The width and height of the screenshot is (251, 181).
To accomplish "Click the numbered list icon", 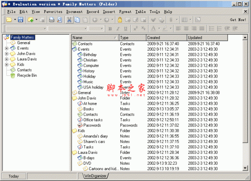I will coord(219,28).
